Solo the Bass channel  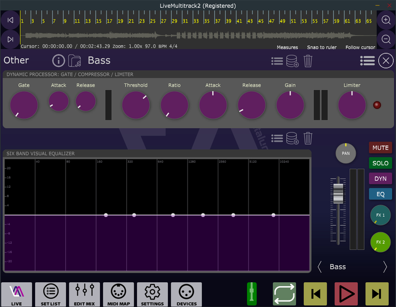(380, 163)
